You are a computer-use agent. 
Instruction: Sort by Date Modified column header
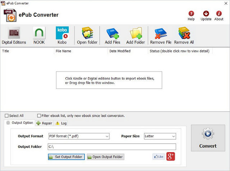128,51
